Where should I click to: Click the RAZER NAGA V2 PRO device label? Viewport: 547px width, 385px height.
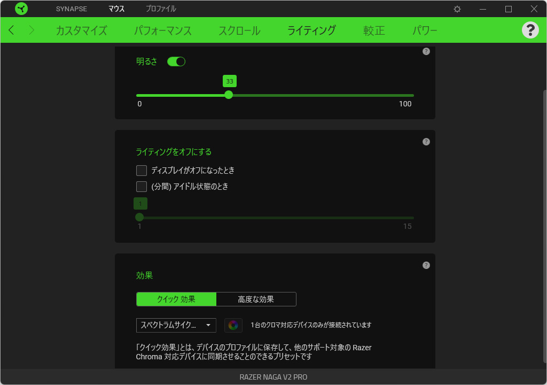point(273,377)
